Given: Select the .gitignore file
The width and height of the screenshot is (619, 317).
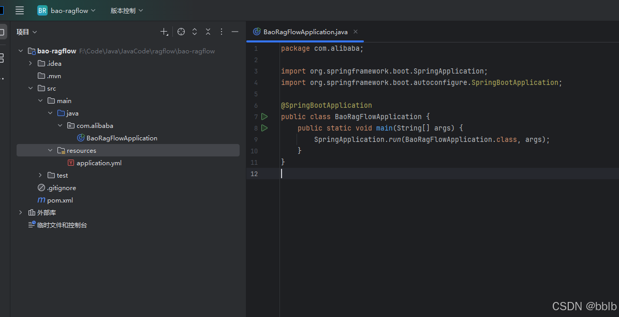Looking at the screenshot, I should pos(61,188).
